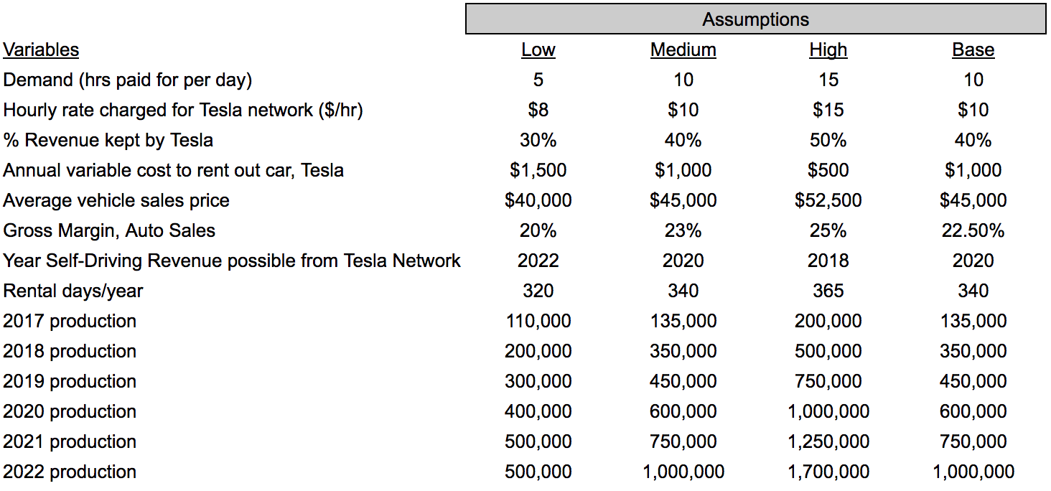The image size is (1051, 491).
Task: Select the High column header
Action: [x=828, y=50]
